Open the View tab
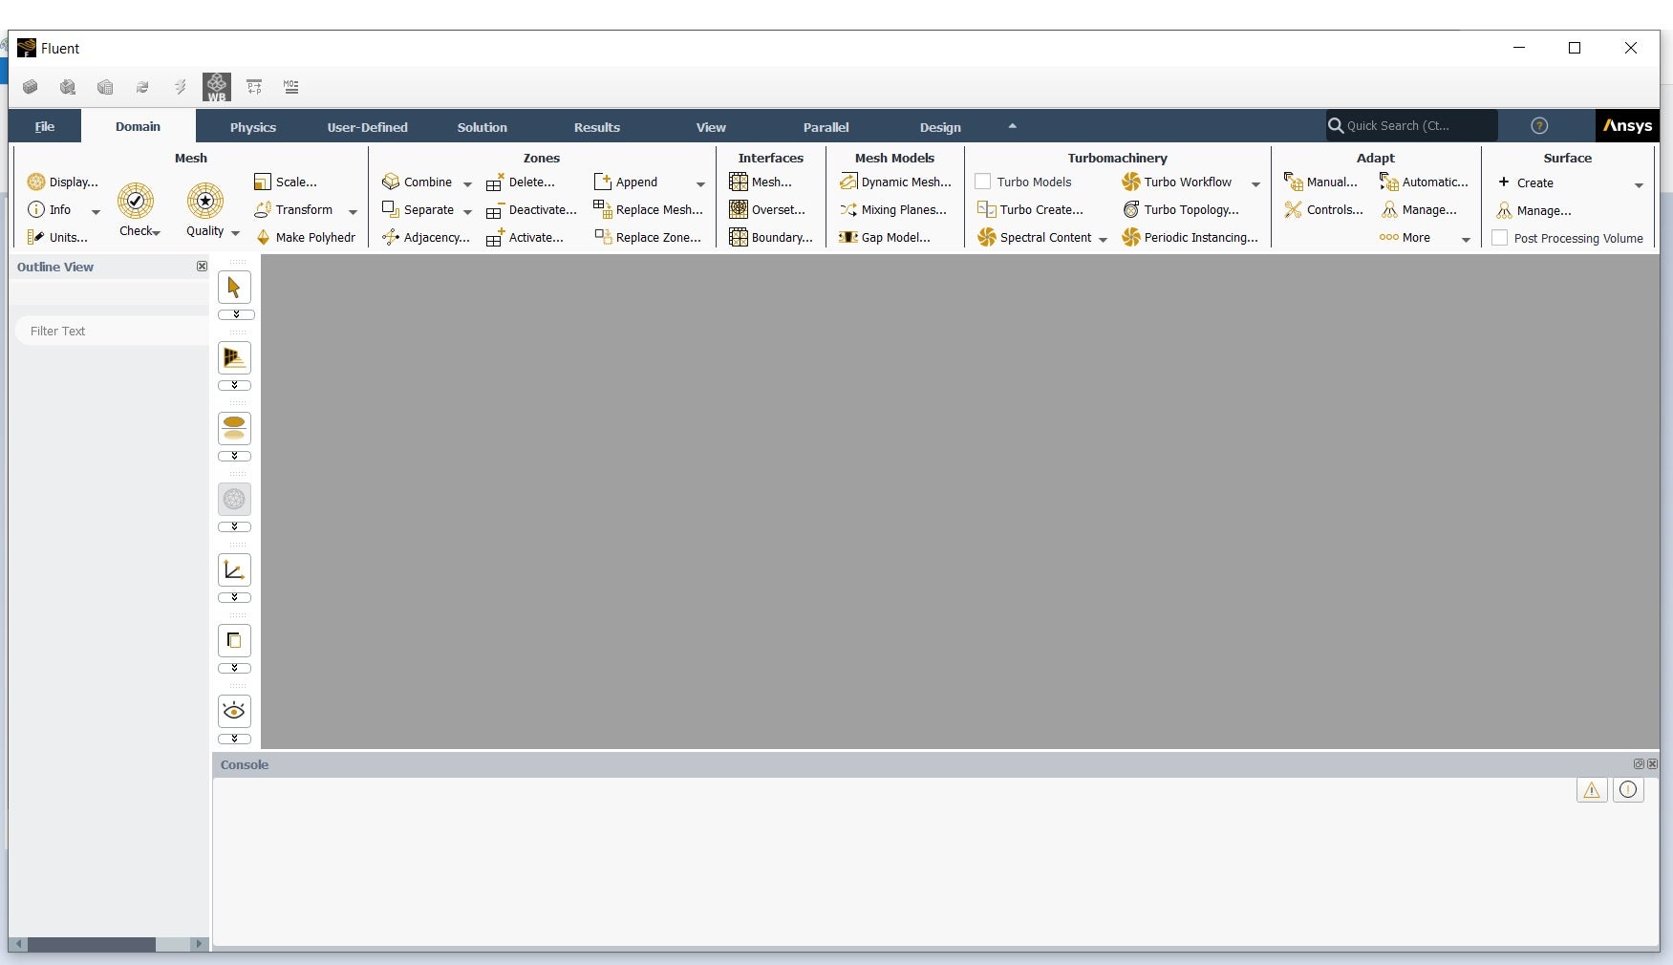 711,127
